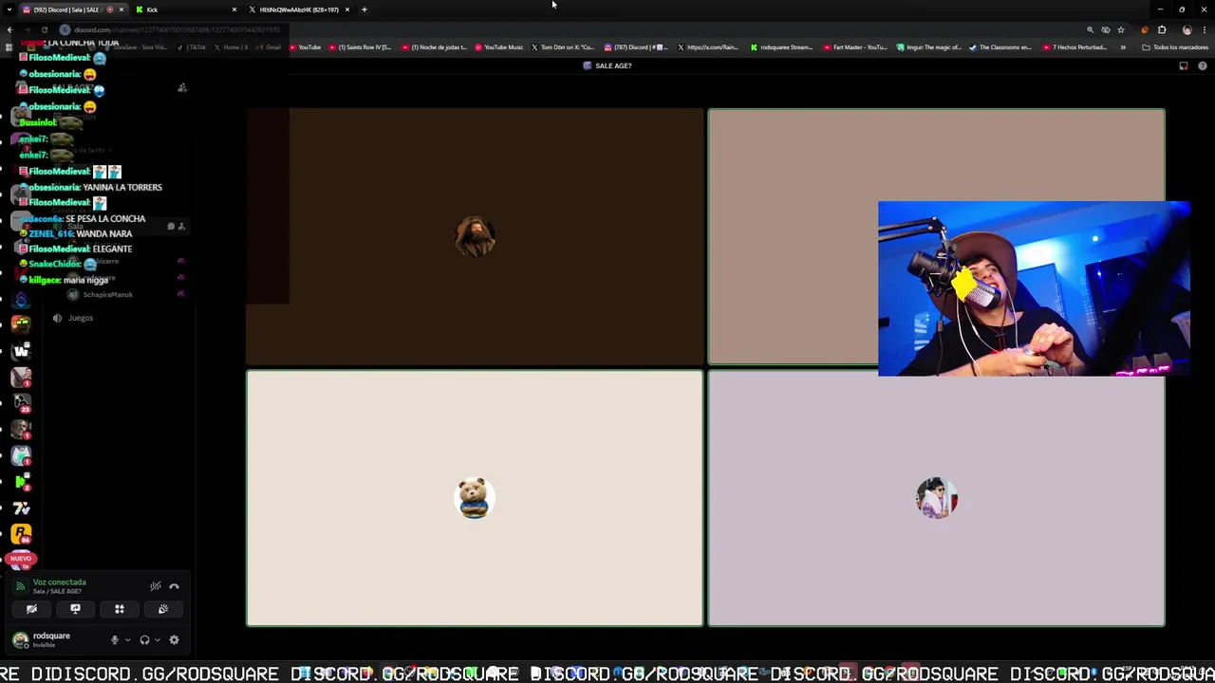Open the Noche de jodas bookmark
1215x683 pixels.
pos(434,46)
